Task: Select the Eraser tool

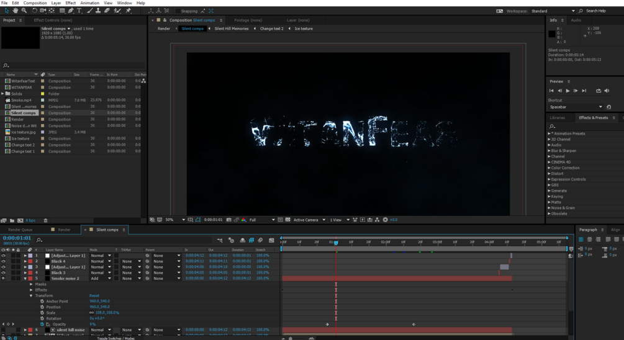Action: tap(107, 11)
